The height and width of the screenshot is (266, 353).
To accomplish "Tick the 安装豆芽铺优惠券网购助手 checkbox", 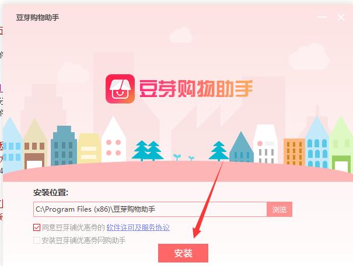I will (37, 240).
